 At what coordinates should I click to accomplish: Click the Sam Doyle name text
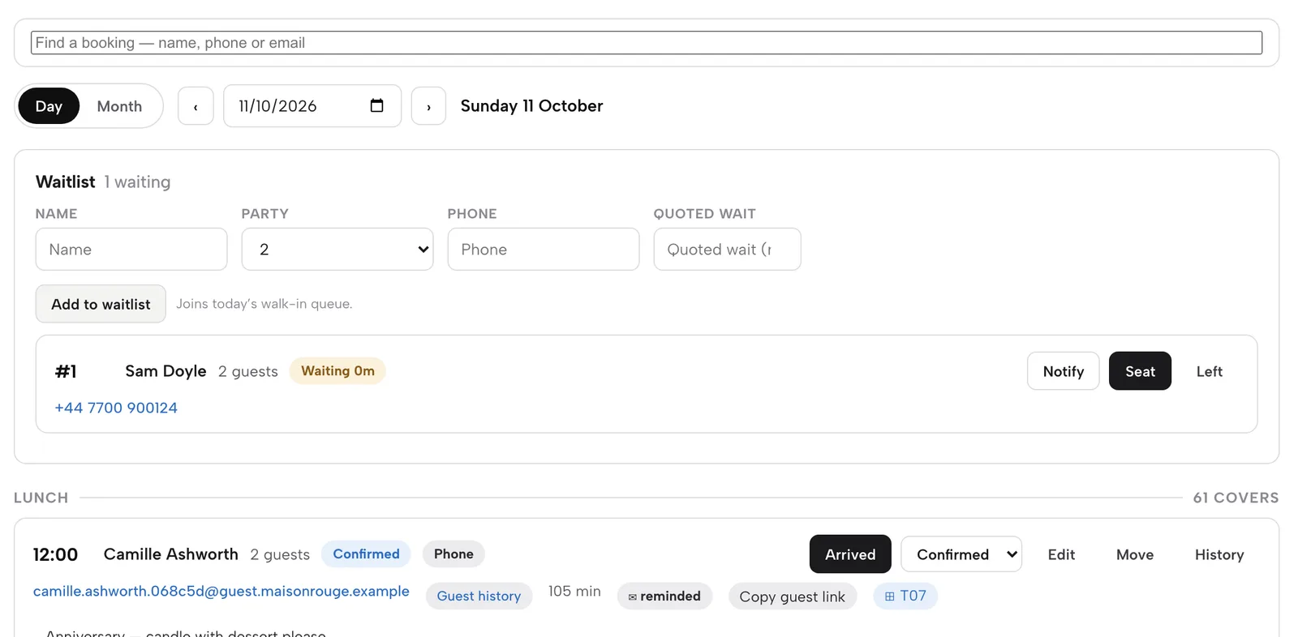165,370
